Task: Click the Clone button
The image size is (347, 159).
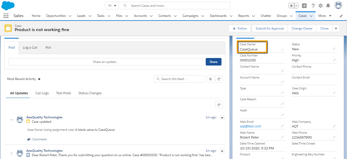Action: tap(324, 28)
